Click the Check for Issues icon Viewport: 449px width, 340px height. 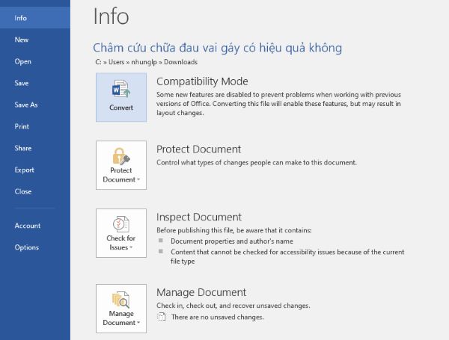pos(121,224)
